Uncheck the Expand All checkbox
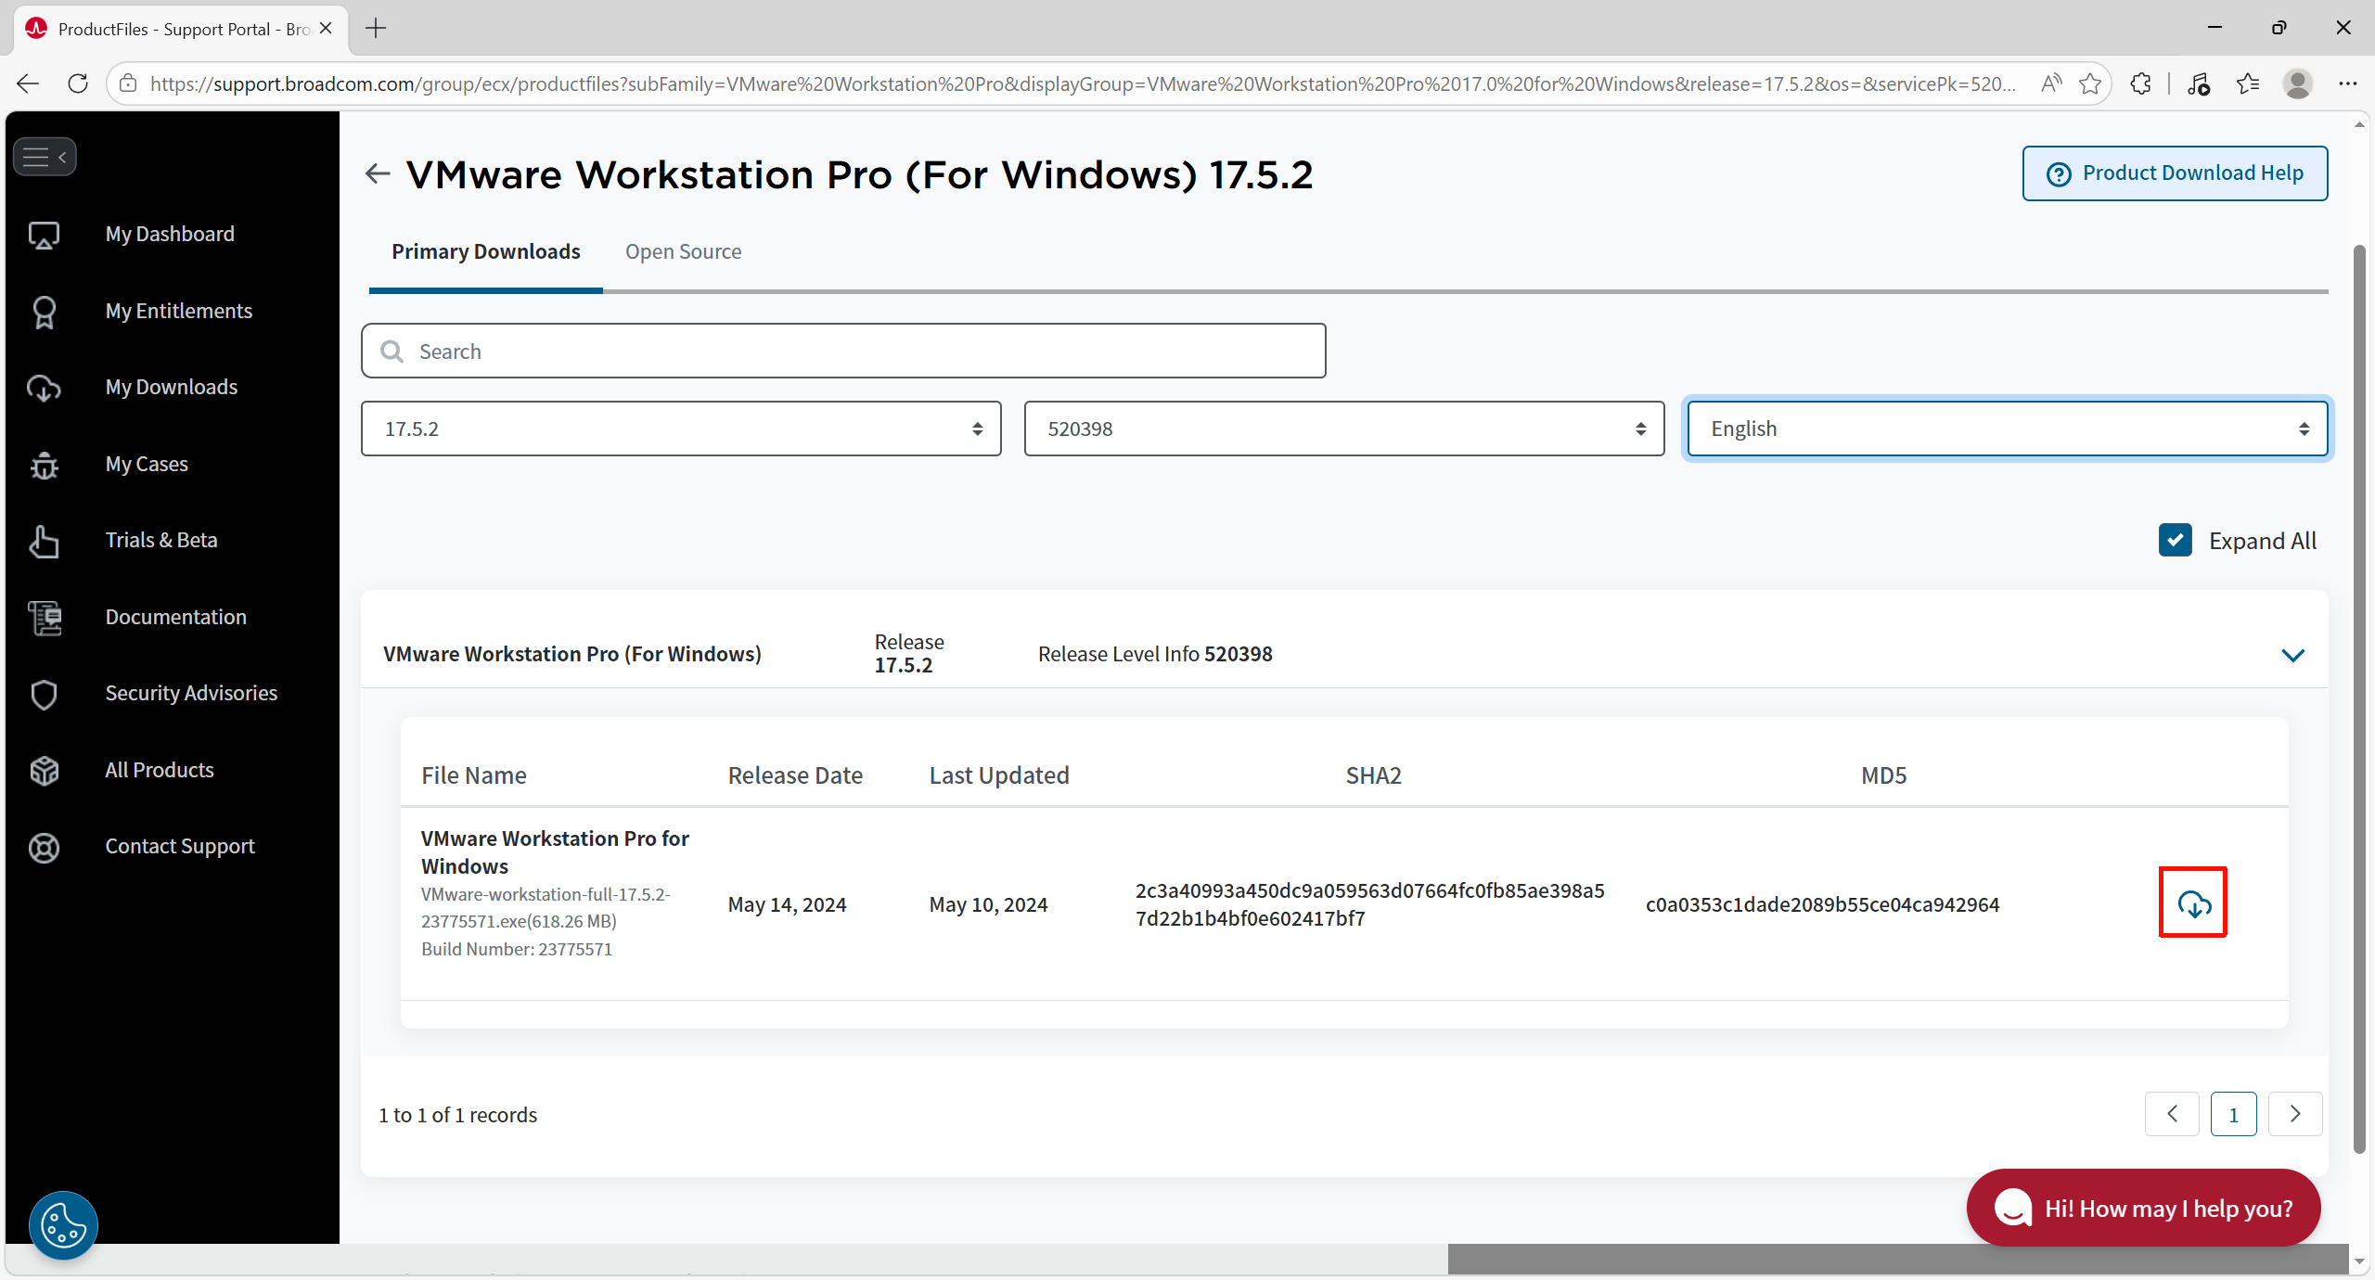Image resolution: width=2375 pixels, height=1280 pixels. [2175, 540]
